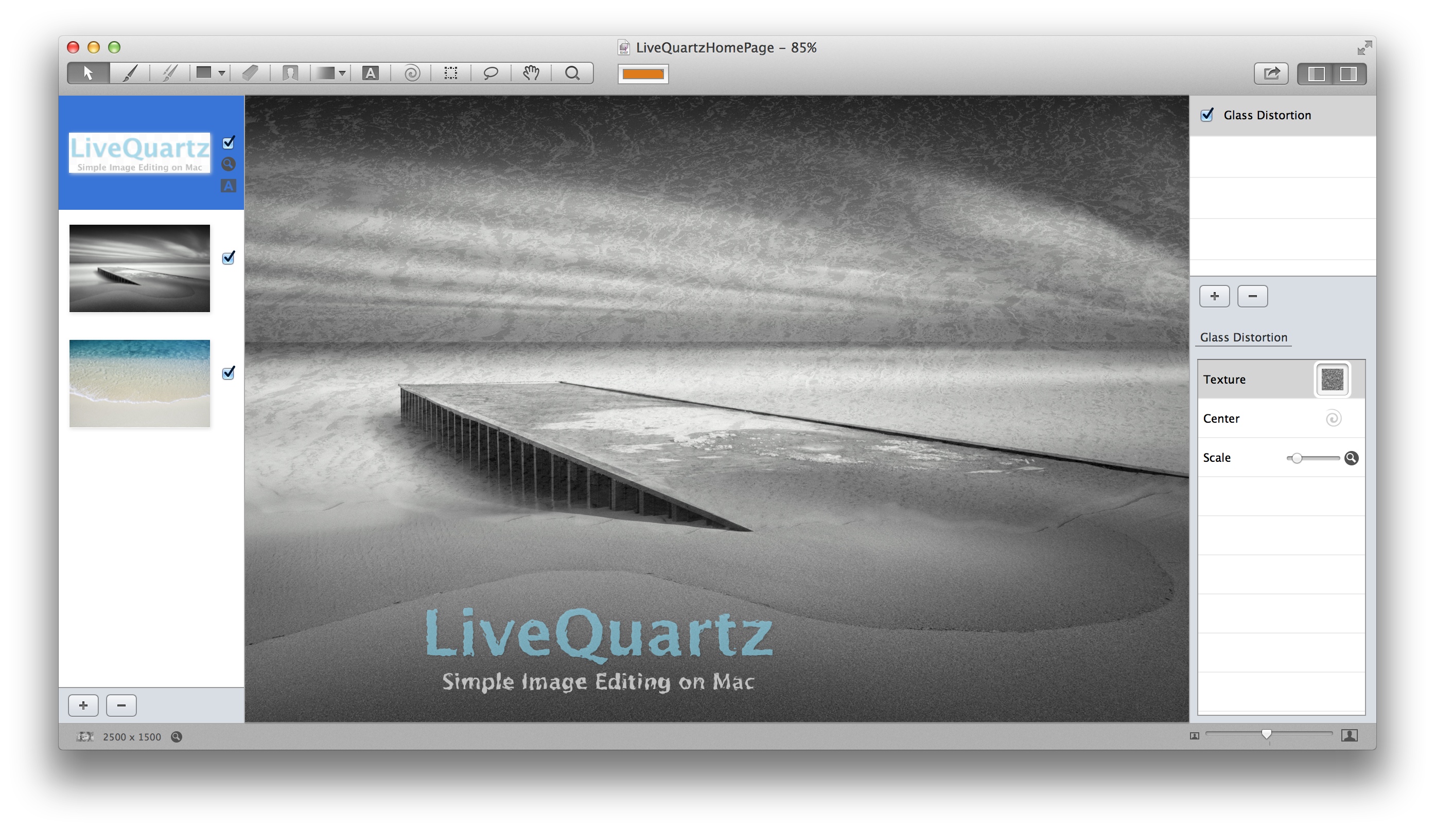
Task: Select the lasso selection tool
Action: point(491,74)
